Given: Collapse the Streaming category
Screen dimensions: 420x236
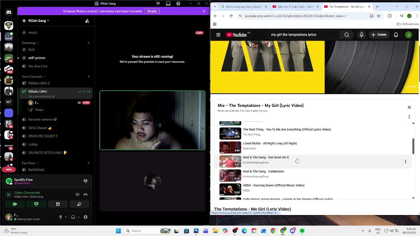Looking at the screenshot, I should coord(30,43).
